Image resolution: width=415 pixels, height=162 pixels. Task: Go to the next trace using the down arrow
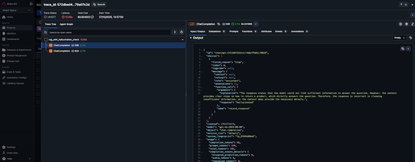pyautogui.click(x=406, y=5)
